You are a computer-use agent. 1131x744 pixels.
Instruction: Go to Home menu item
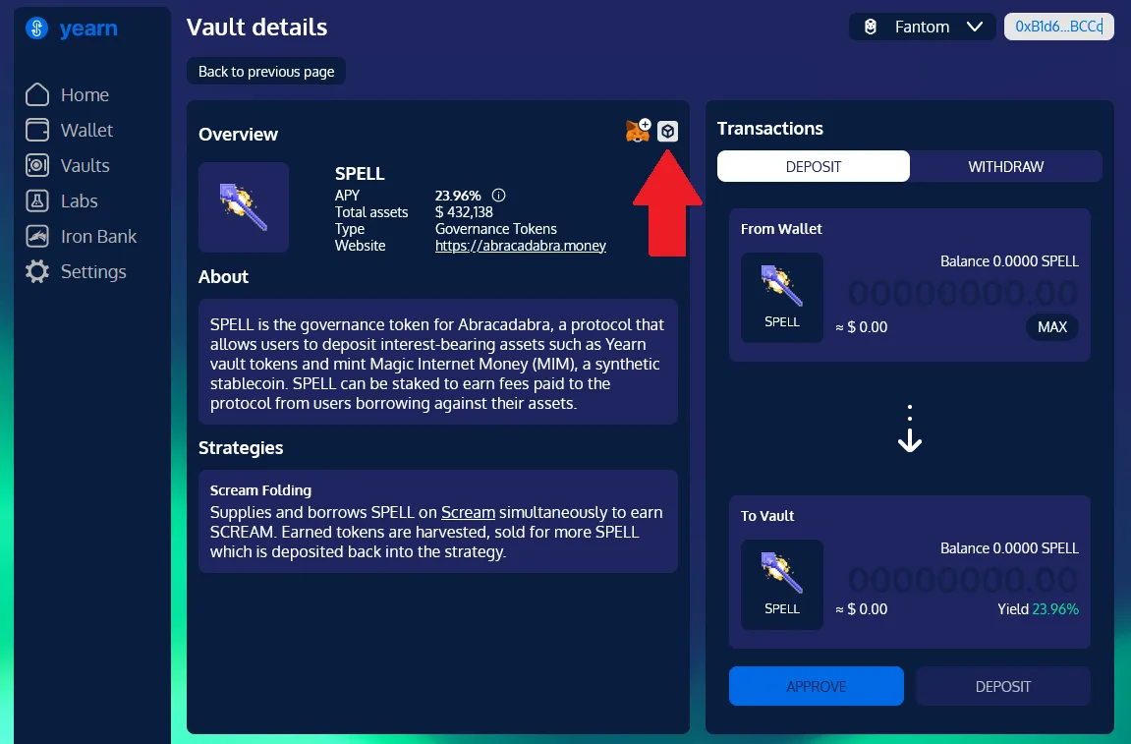[x=85, y=94]
